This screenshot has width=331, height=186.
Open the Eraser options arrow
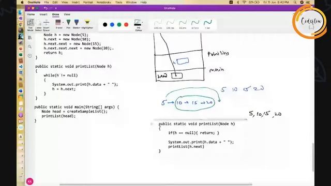pyautogui.click(x=63, y=22)
